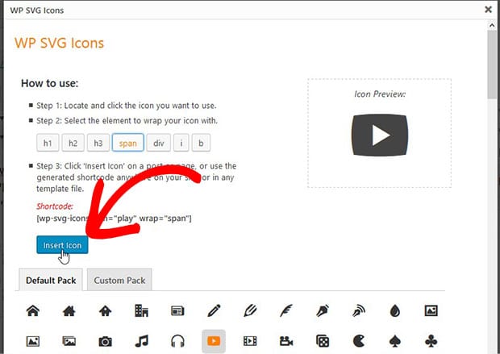The width and height of the screenshot is (500, 354).
Task: Pick the picture icon next to the droplet
Action: [x=431, y=310]
